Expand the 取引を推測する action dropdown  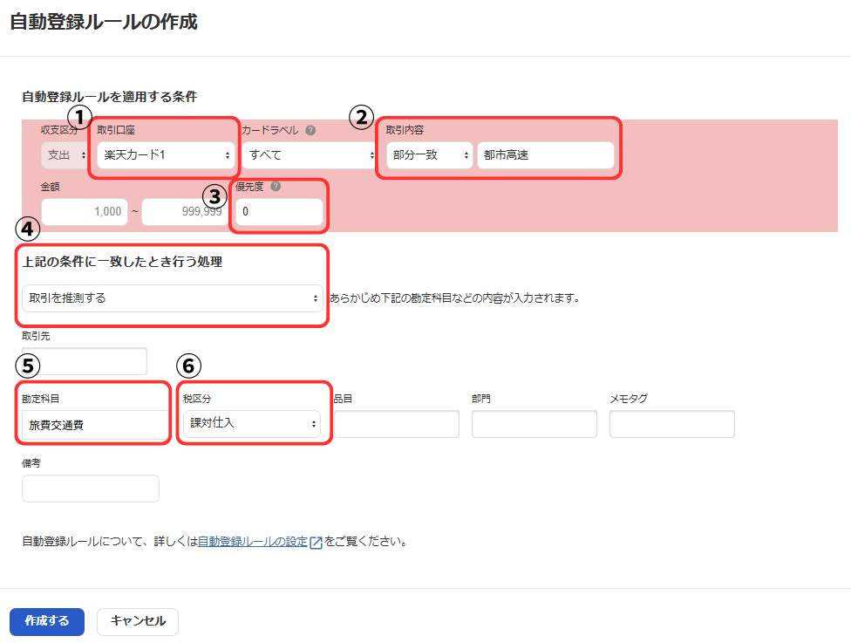click(172, 298)
